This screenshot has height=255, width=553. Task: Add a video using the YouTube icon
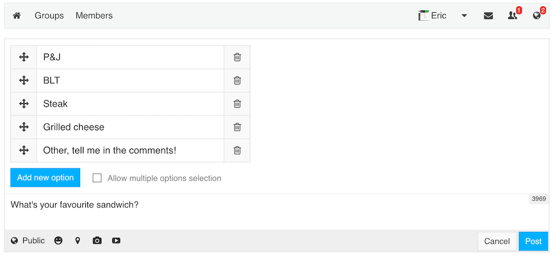(x=116, y=241)
